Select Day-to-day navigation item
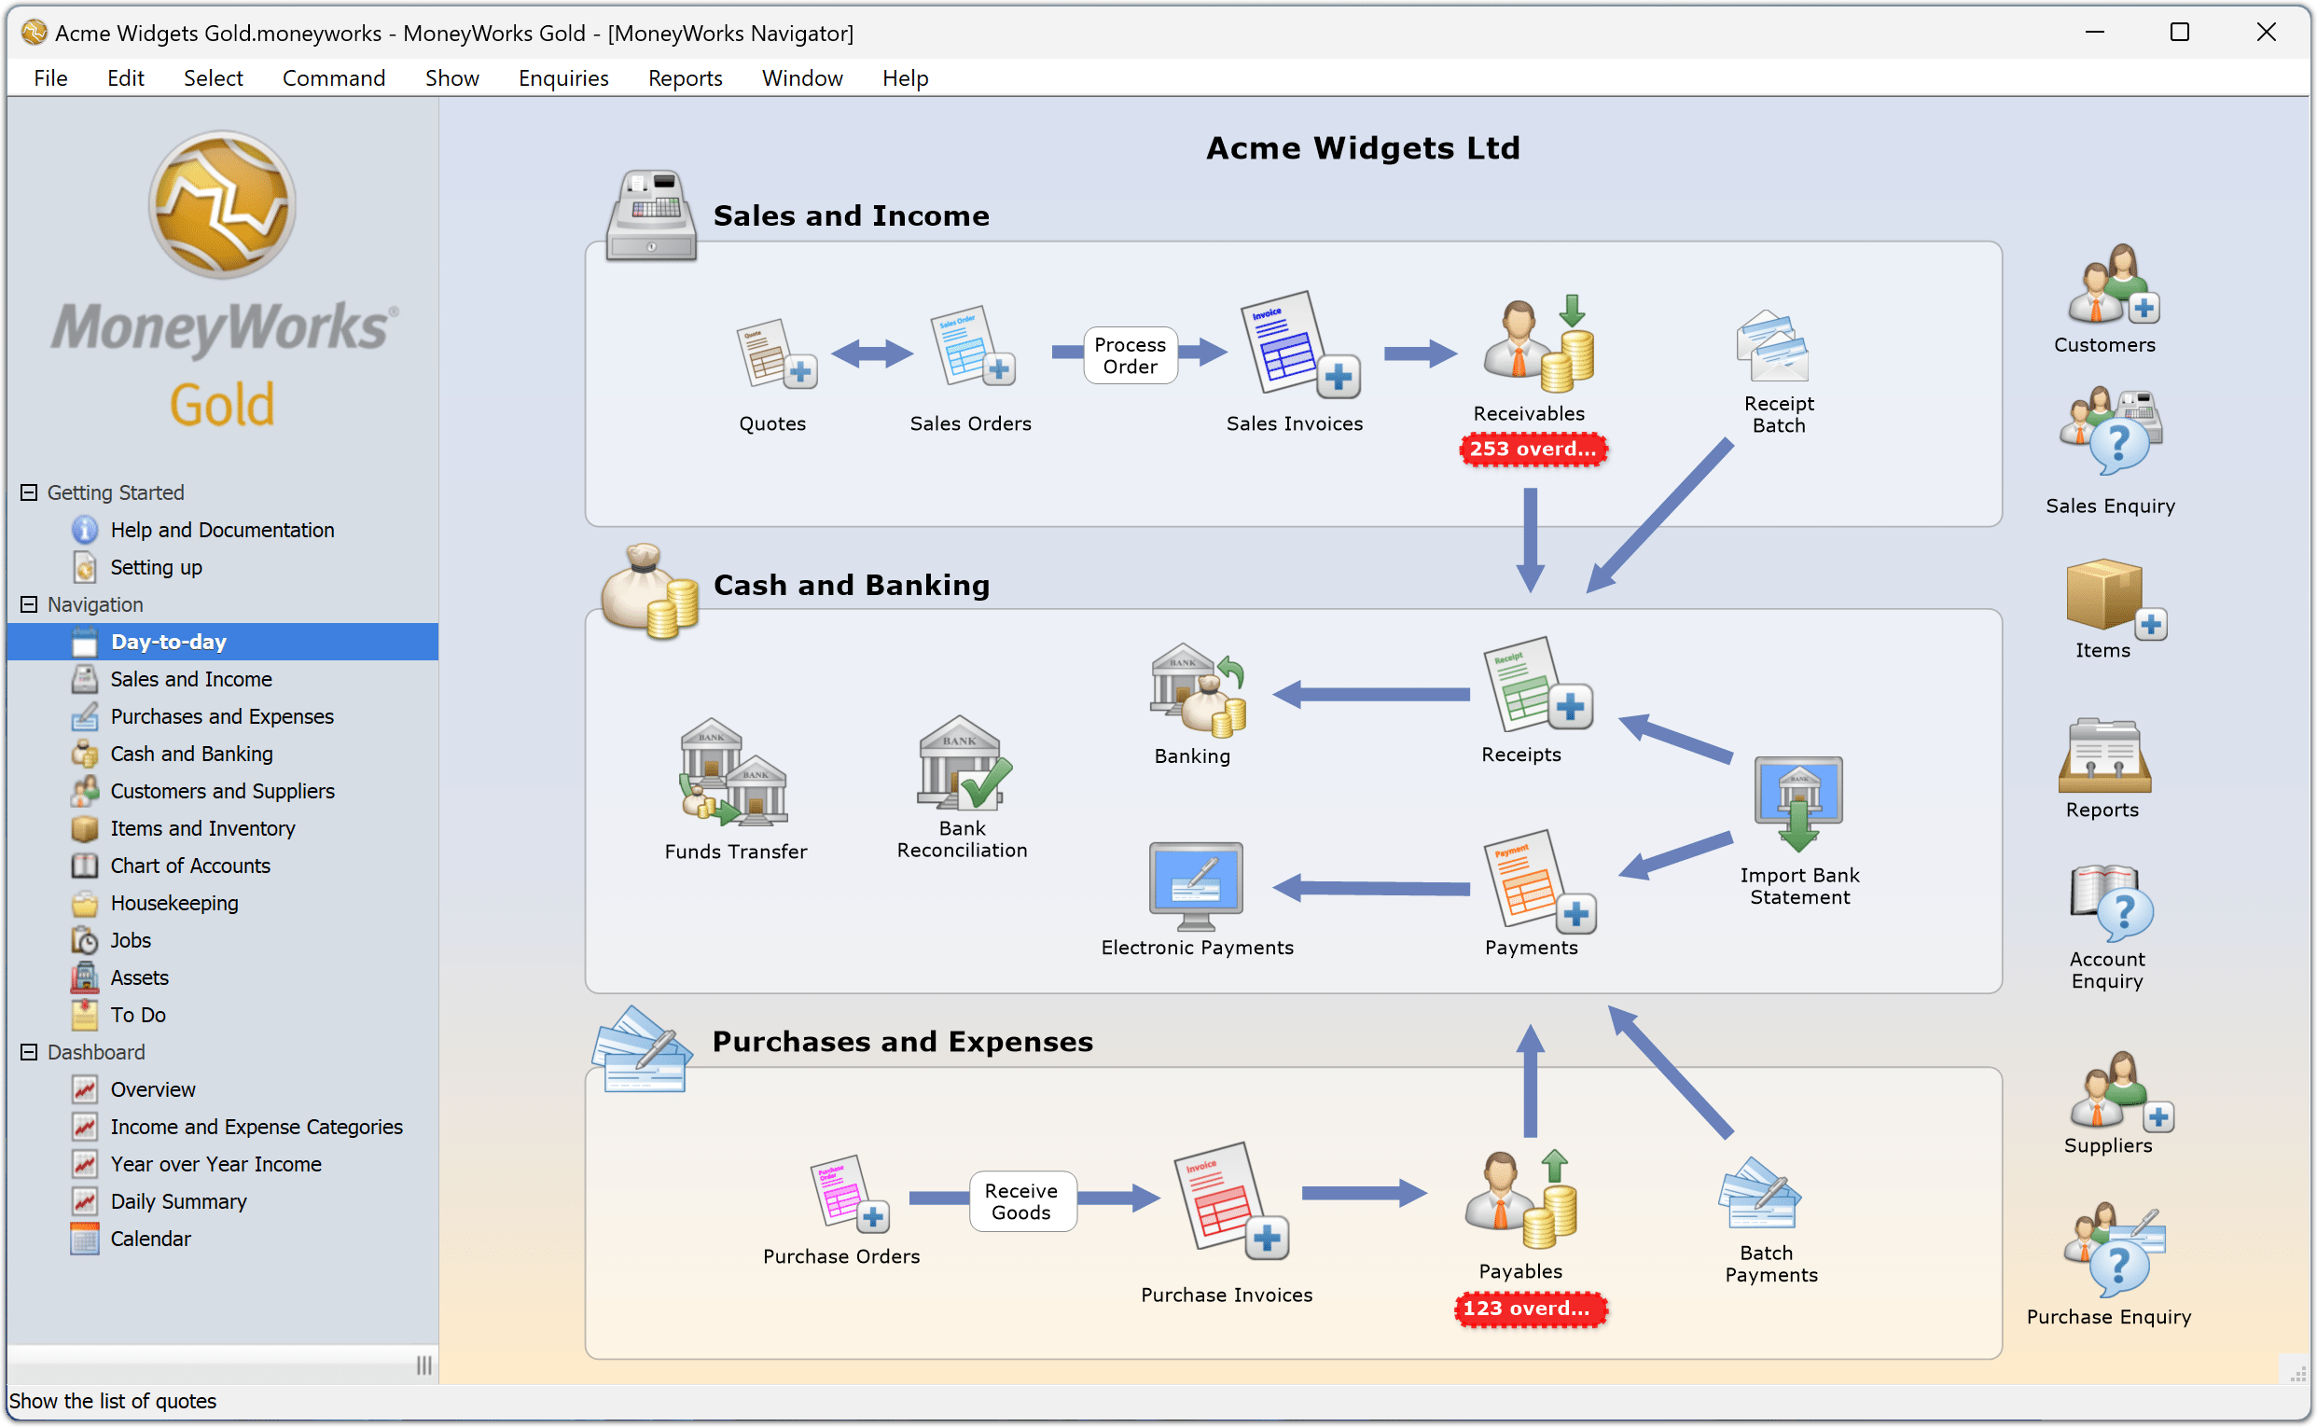The width and height of the screenshot is (2317, 1427). tap(169, 643)
